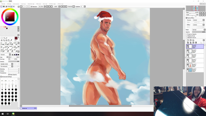This screenshot has height=116, width=206.
Task: Select the Magic Wand tool
Action: 6,38
